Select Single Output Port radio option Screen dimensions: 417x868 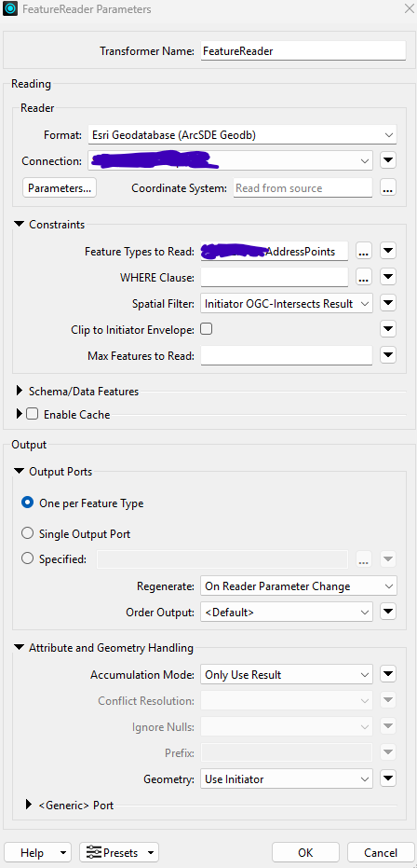pos(27,534)
